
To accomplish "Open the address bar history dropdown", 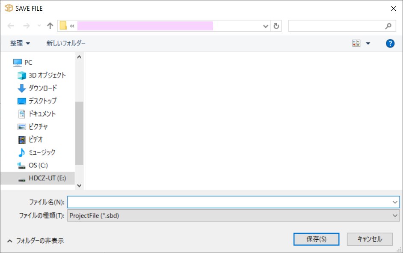I will [266, 26].
